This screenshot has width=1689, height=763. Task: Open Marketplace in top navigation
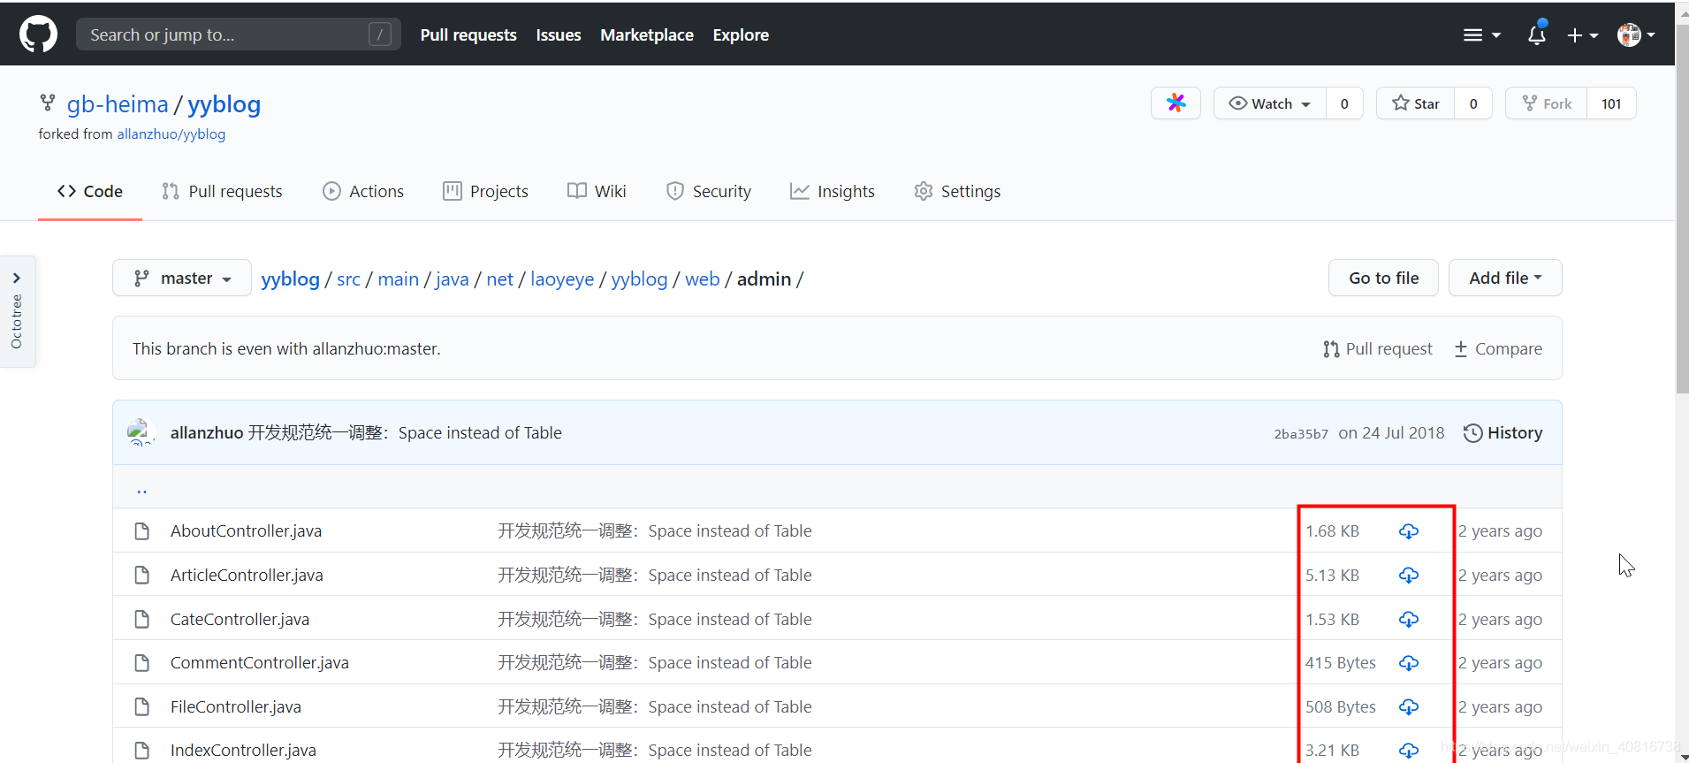[647, 35]
